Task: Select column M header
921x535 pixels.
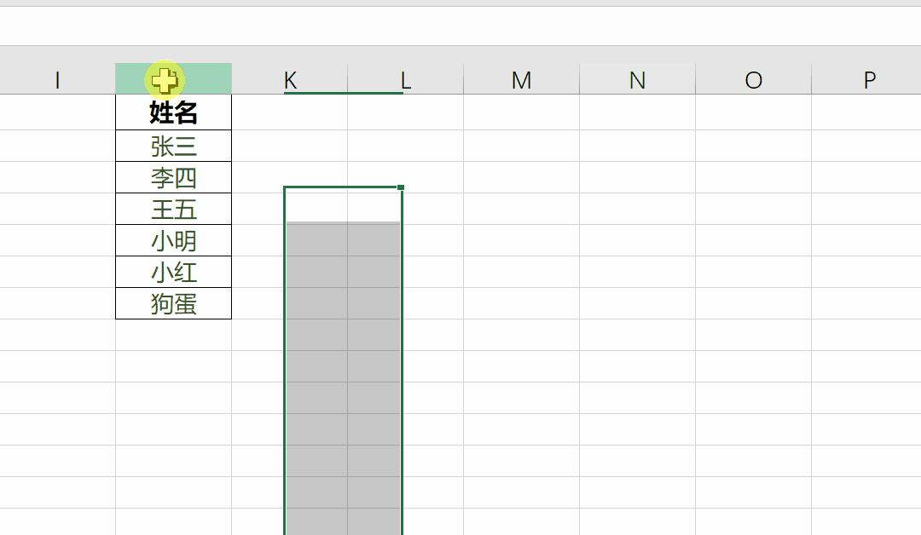Action: [521, 80]
